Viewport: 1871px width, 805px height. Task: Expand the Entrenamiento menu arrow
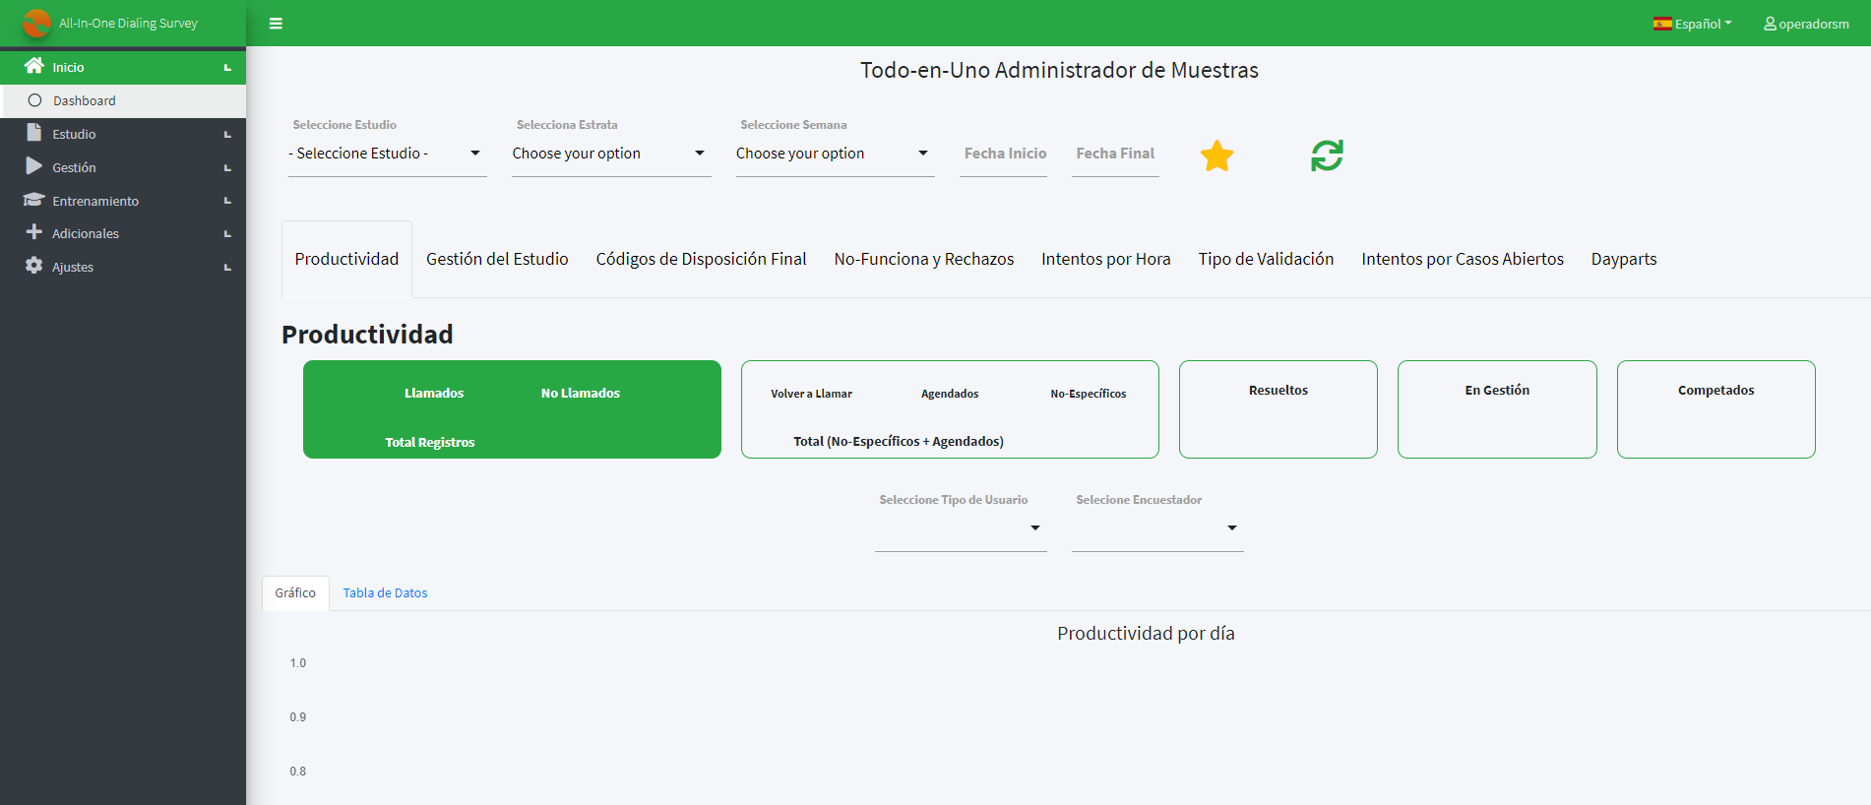[227, 201]
